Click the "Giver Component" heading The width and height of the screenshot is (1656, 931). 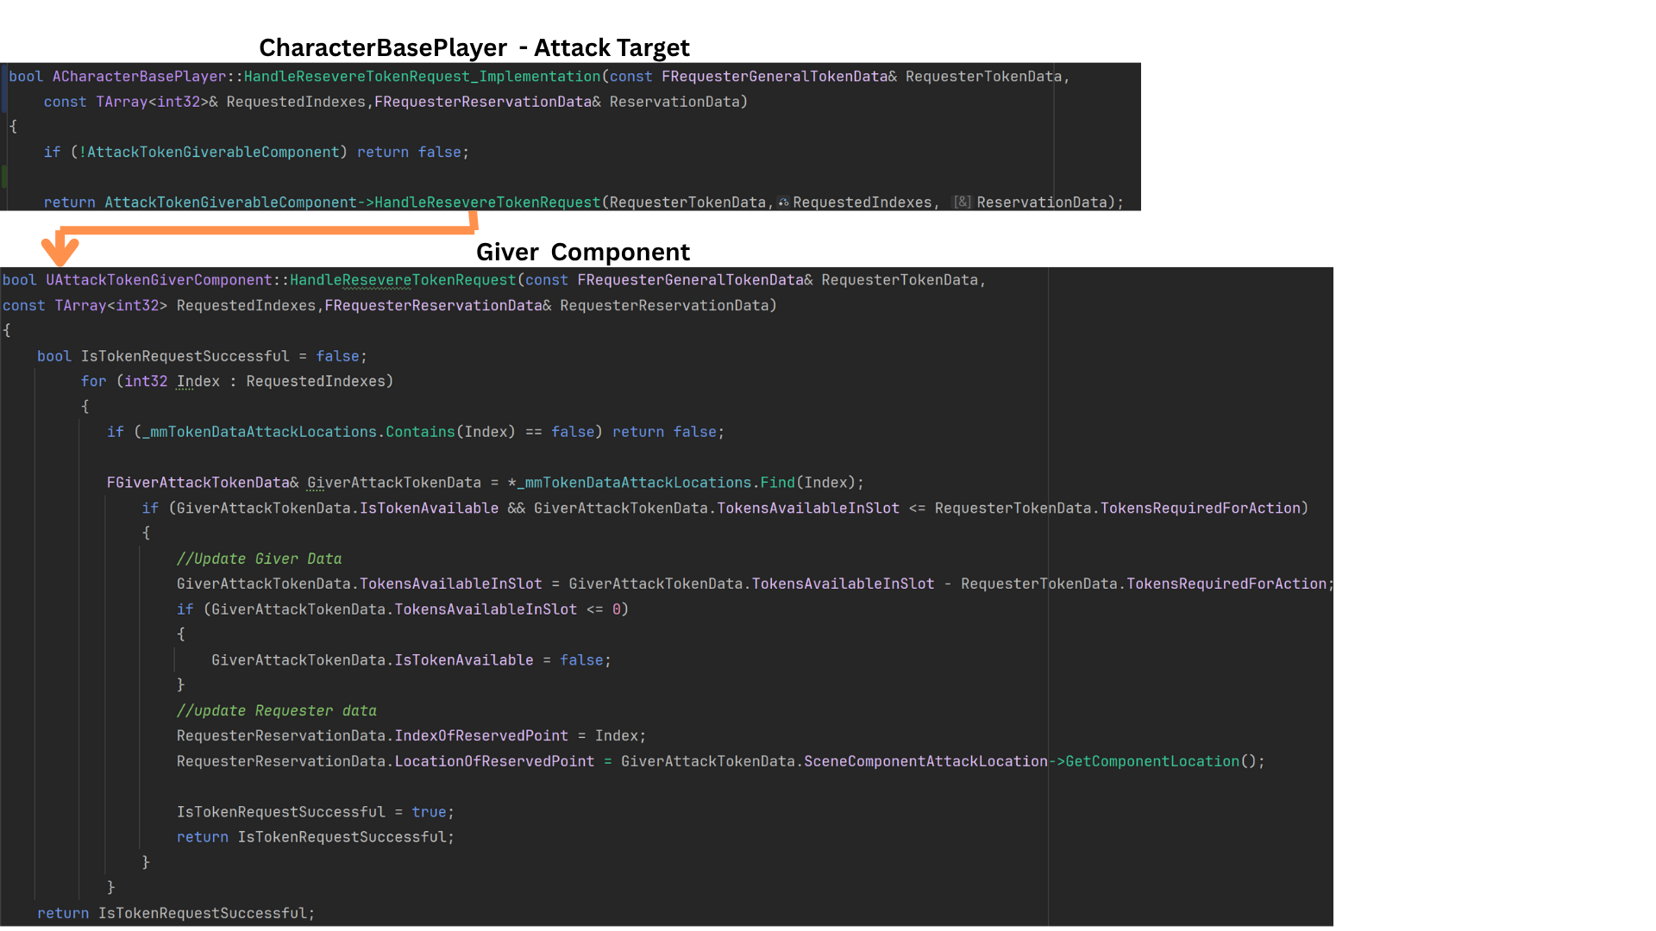582,252
